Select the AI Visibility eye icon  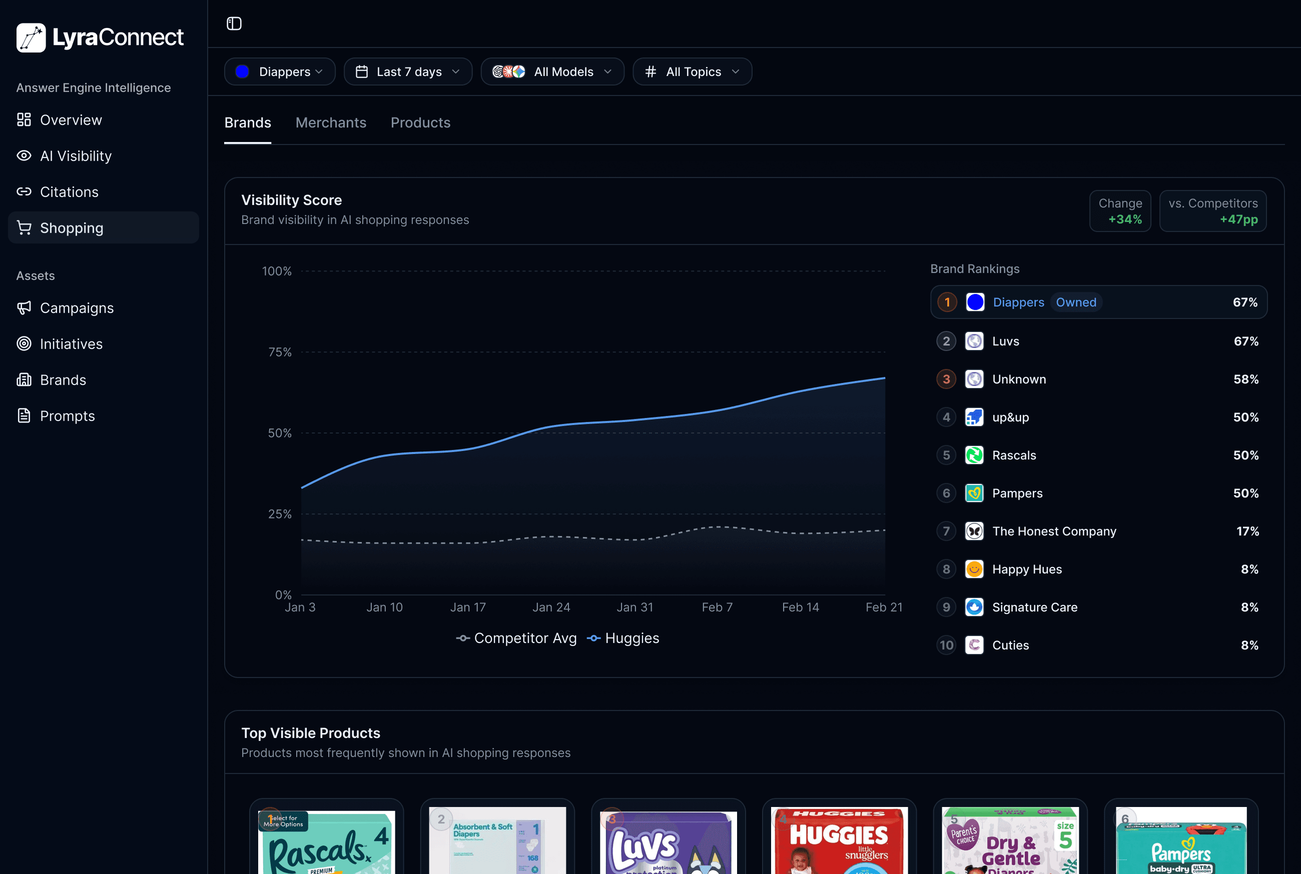(24, 156)
